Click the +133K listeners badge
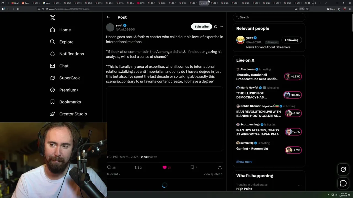The image size is (353, 198). click(x=293, y=76)
